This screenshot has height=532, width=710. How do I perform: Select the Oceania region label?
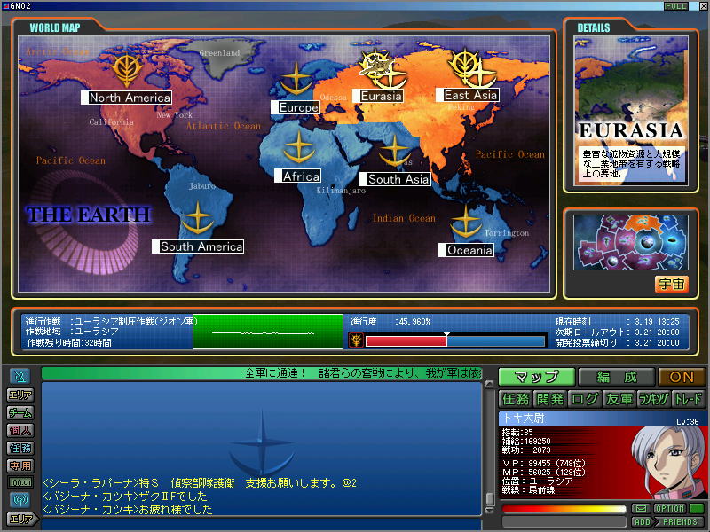[x=467, y=250]
